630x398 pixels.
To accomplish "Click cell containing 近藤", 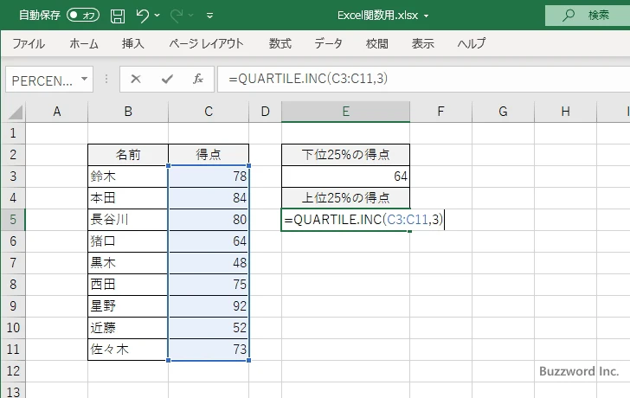I will point(128,328).
